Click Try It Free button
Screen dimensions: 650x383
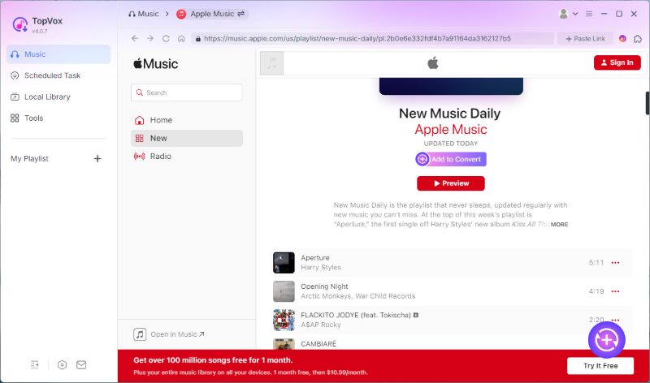(600, 366)
